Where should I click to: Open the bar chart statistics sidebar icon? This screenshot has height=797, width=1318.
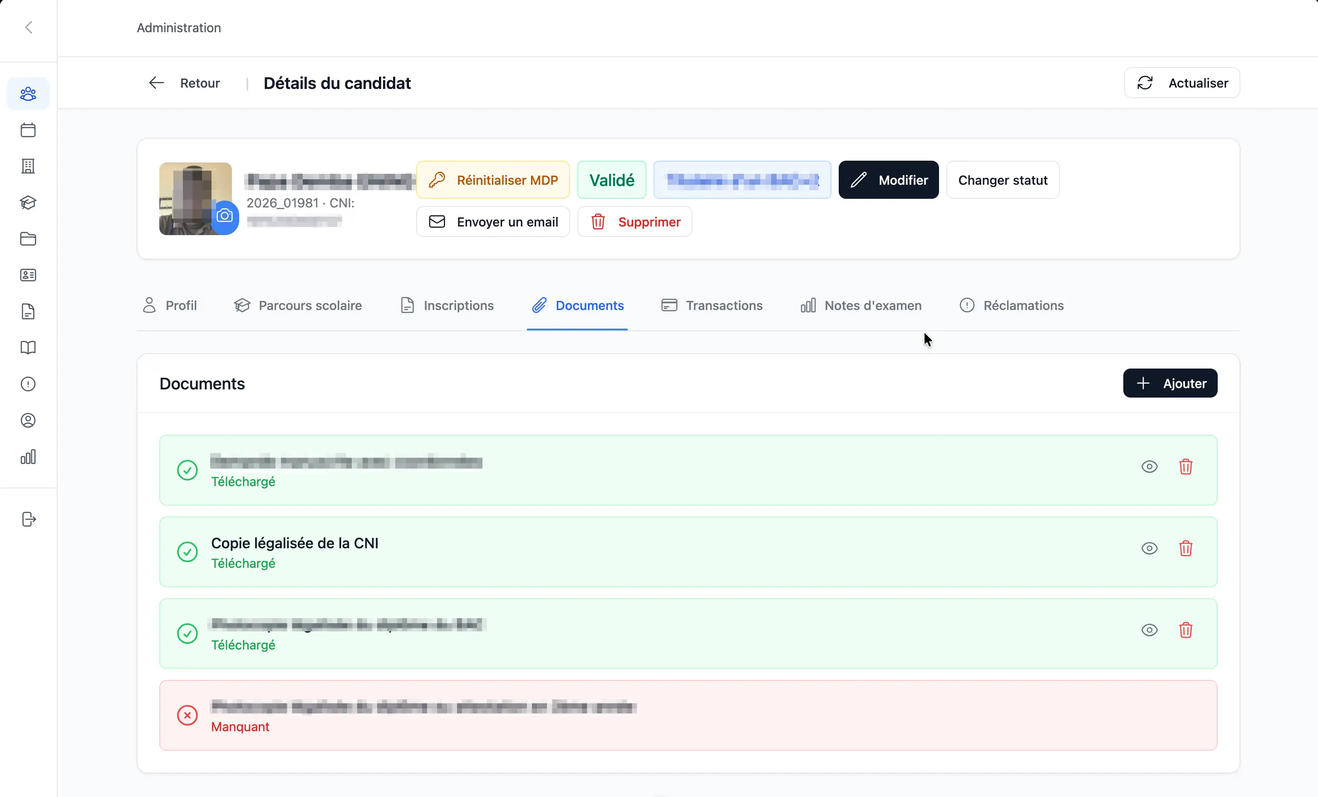28,457
